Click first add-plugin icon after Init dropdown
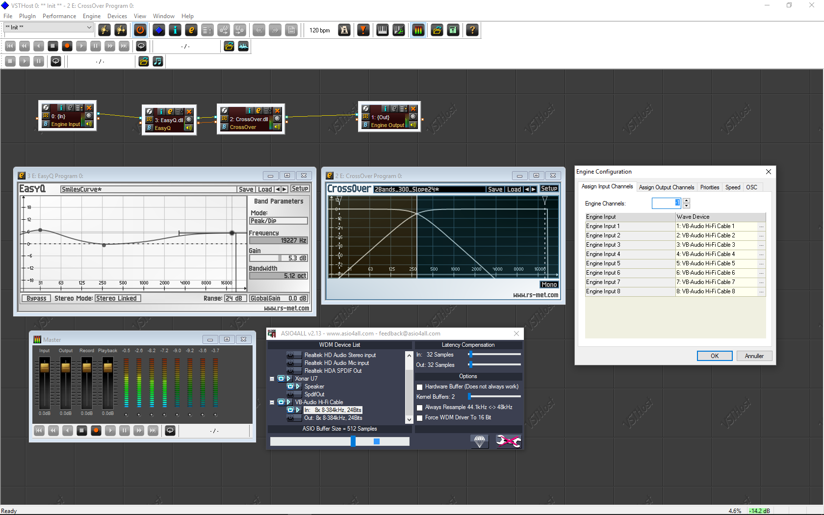The height and width of the screenshot is (515, 824). pos(104,30)
